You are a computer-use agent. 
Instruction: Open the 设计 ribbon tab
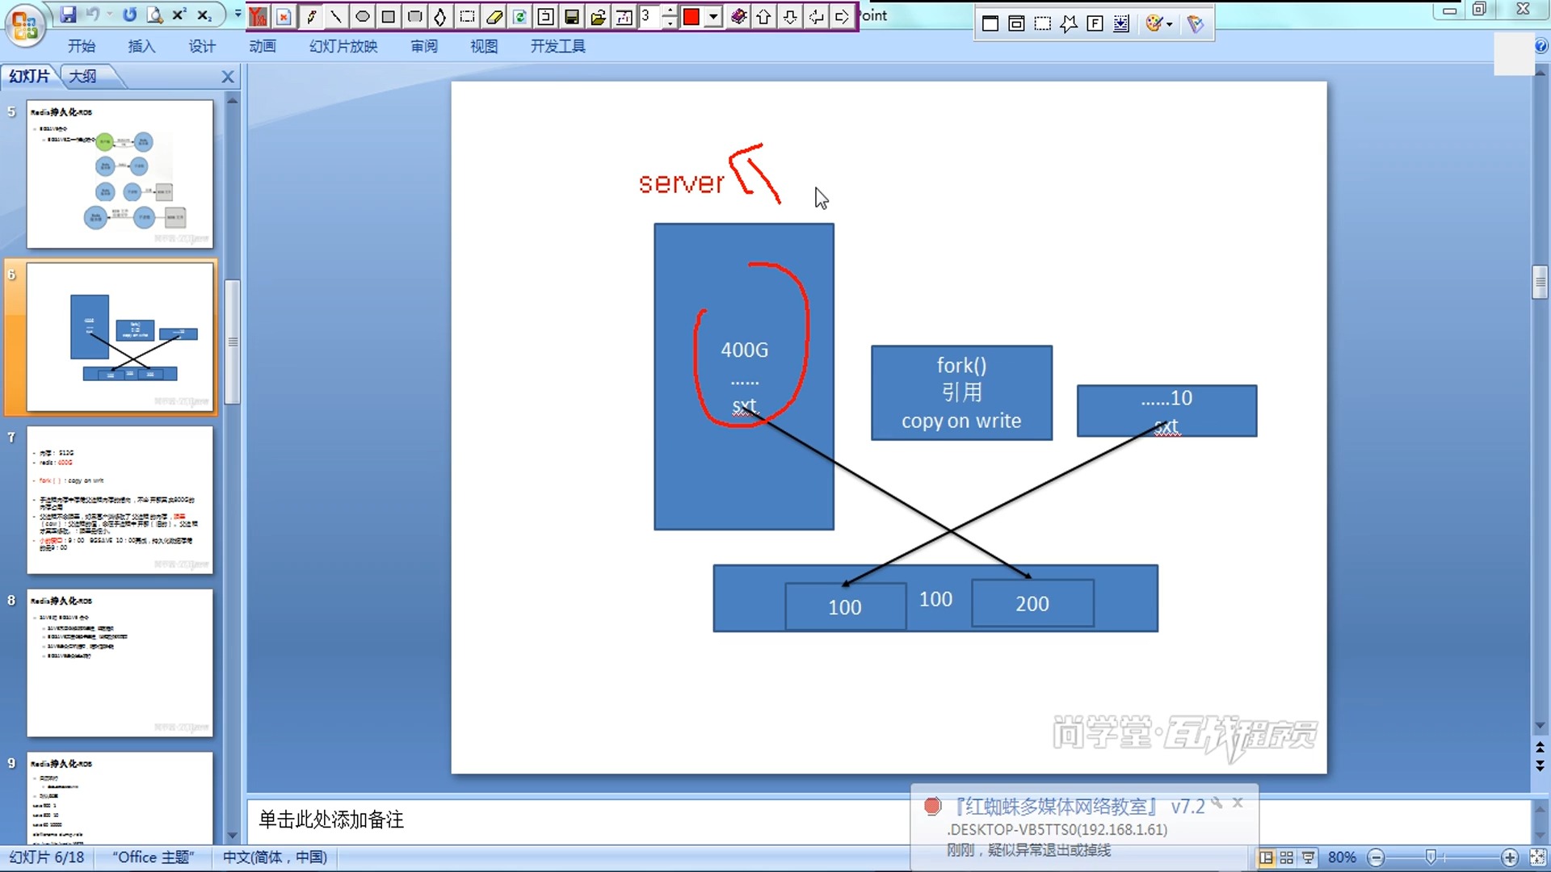click(202, 46)
